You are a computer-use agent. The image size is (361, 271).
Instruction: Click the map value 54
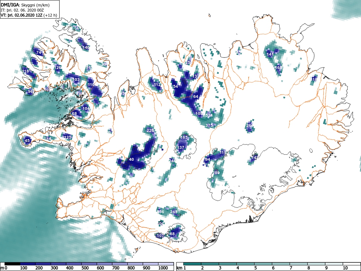tap(176, 87)
